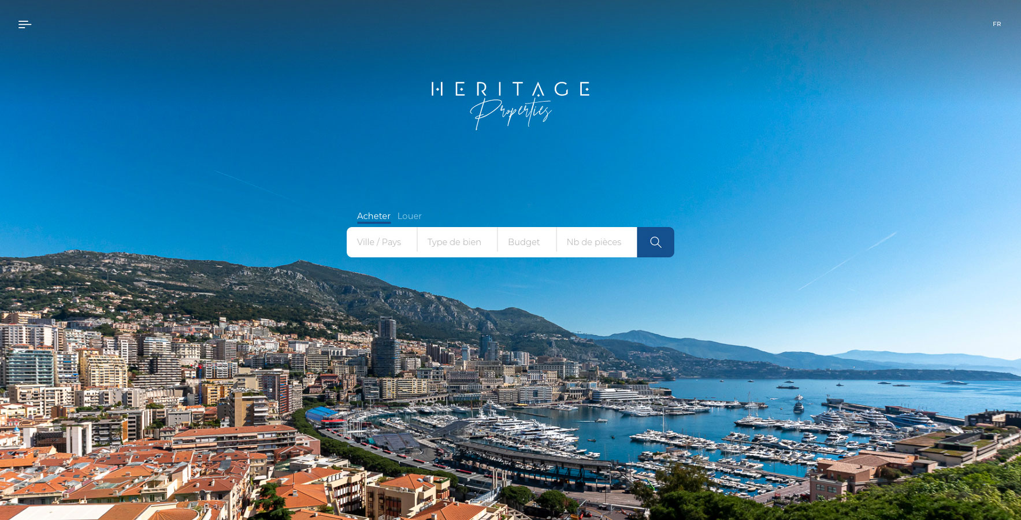
Task: Select purchase mode via Acheter
Action: [374, 216]
